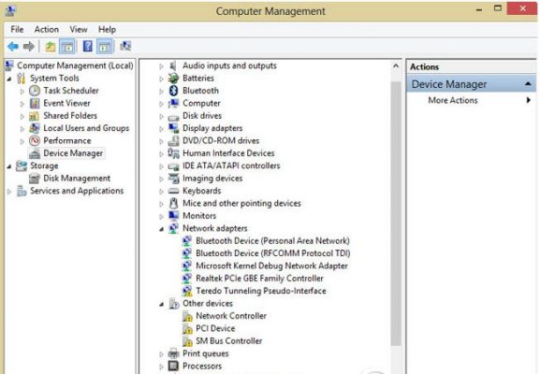Click the scan for hardware changes icon
The image size is (540, 374).
[125, 46]
